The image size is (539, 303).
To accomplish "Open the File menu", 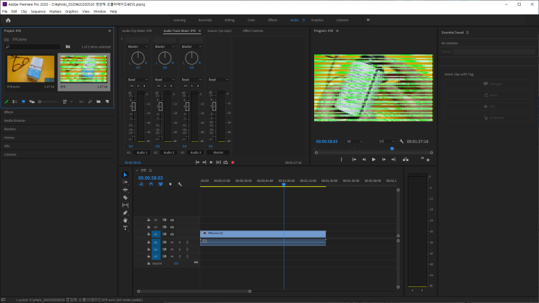I will pos(5,12).
